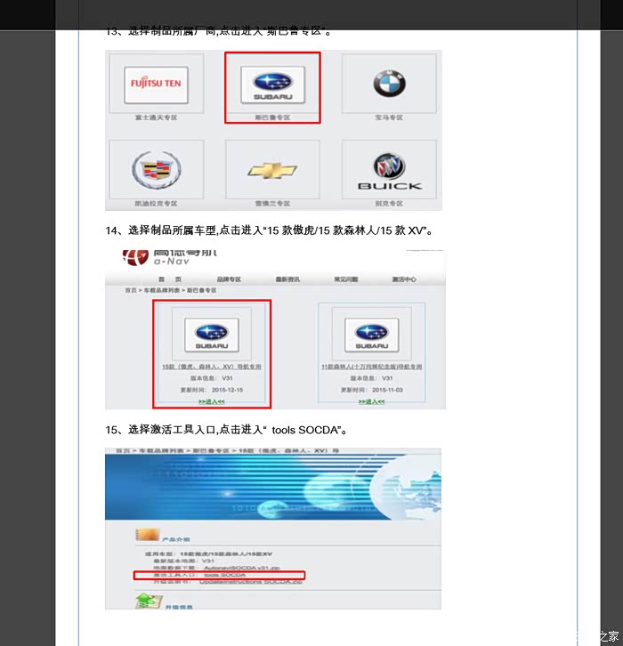Click the orange 产品介绍 section icon
623x646 pixels.
pyautogui.click(x=147, y=535)
